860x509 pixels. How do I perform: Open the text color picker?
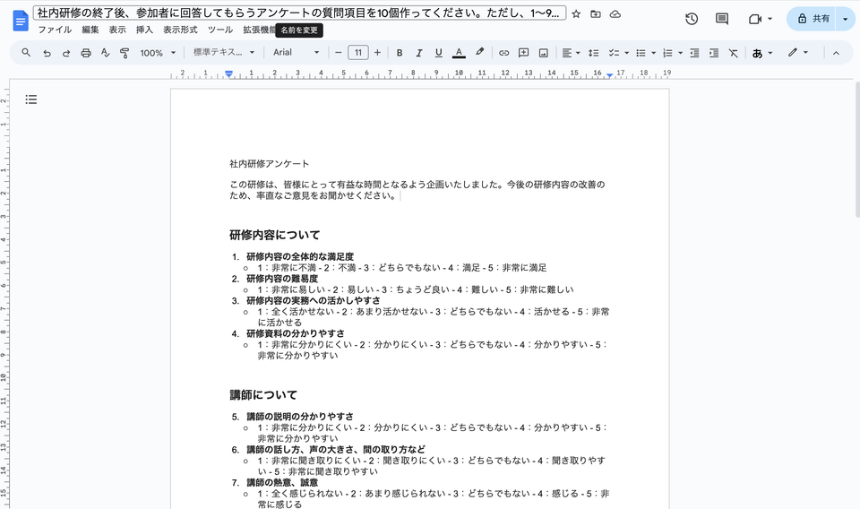click(459, 53)
